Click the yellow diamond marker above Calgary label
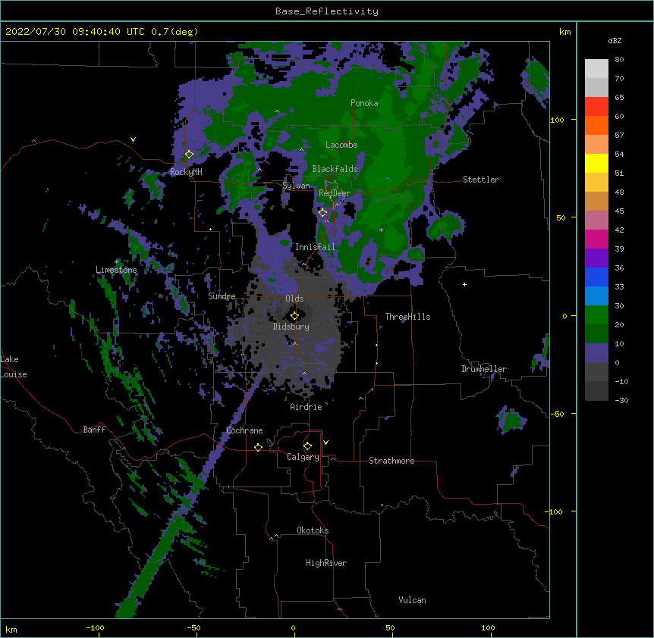 coord(307,446)
